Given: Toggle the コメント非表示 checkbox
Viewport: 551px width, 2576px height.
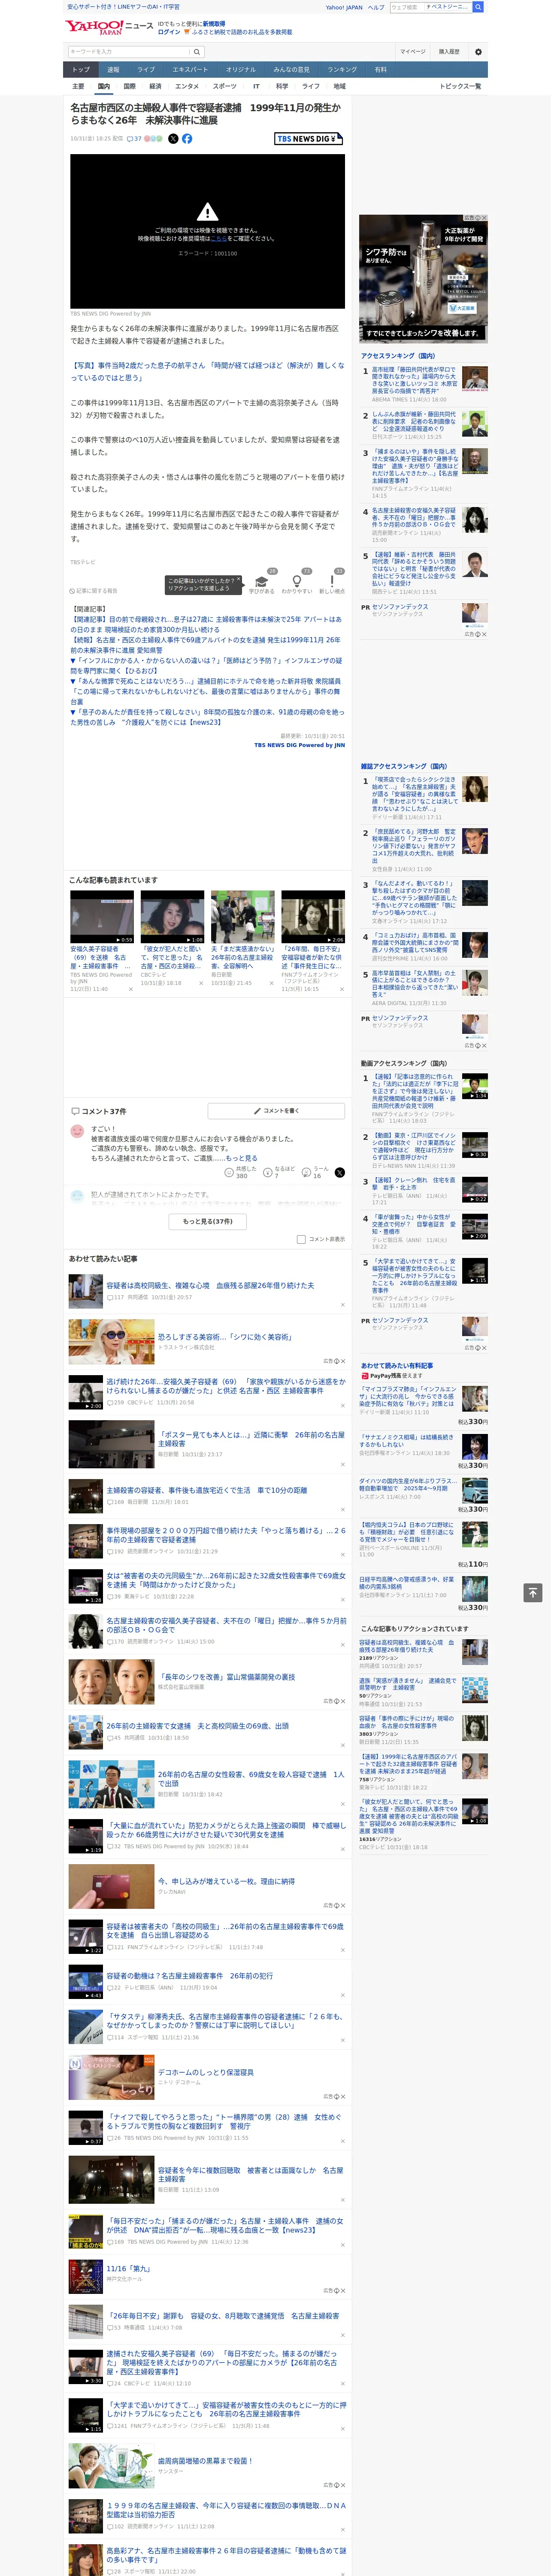Looking at the screenshot, I should (301, 1239).
